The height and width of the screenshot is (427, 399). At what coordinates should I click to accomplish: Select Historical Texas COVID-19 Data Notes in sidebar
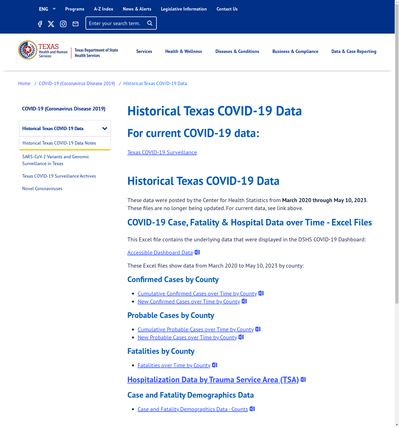pyautogui.click(x=59, y=143)
